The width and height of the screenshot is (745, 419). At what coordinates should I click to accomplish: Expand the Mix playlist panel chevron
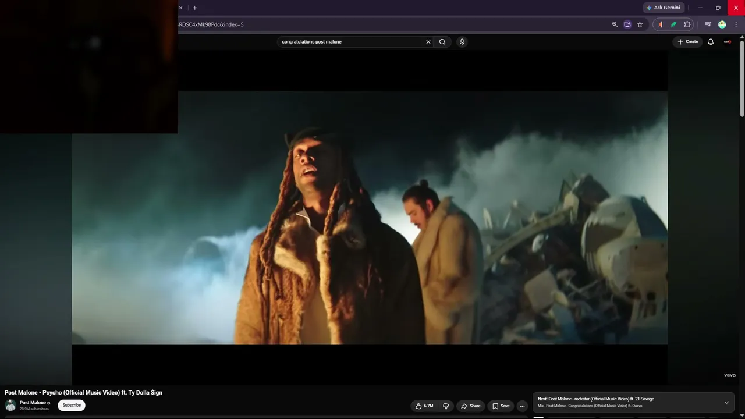tap(726, 403)
